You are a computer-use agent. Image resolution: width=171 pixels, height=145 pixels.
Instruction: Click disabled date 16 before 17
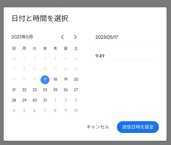click(35, 79)
